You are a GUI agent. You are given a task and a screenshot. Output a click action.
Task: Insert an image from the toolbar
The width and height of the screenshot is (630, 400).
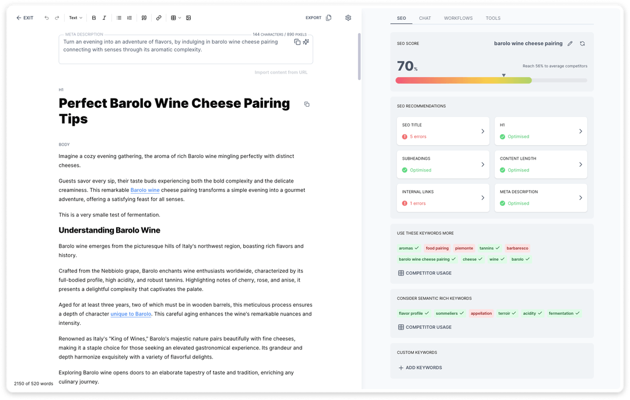[188, 18]
